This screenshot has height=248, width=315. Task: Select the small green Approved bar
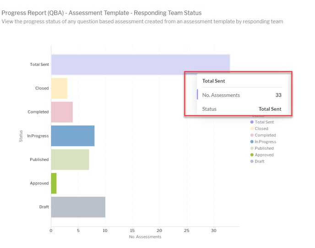click(54, 183)
